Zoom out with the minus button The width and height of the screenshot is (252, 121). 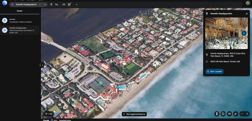[242, 114]
